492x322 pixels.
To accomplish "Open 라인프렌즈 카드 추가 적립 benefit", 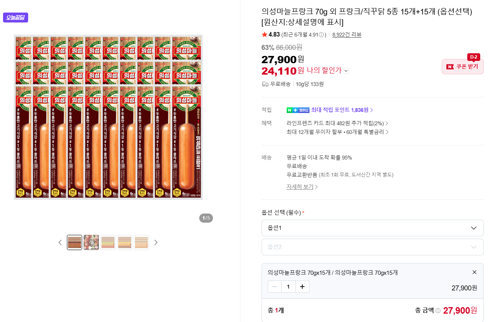I will tap(337, 123).
